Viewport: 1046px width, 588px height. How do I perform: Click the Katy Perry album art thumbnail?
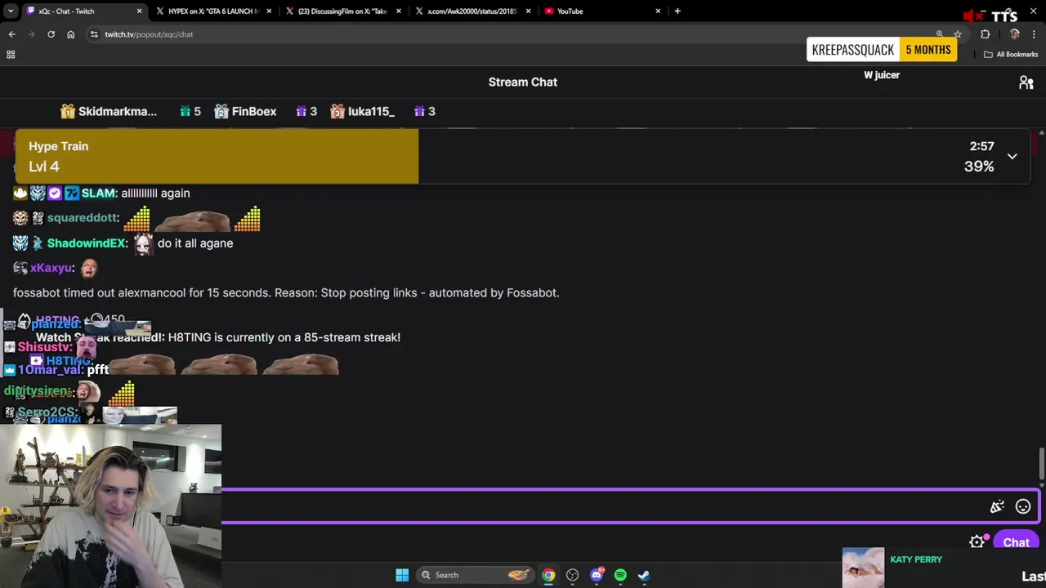(863, 568)
